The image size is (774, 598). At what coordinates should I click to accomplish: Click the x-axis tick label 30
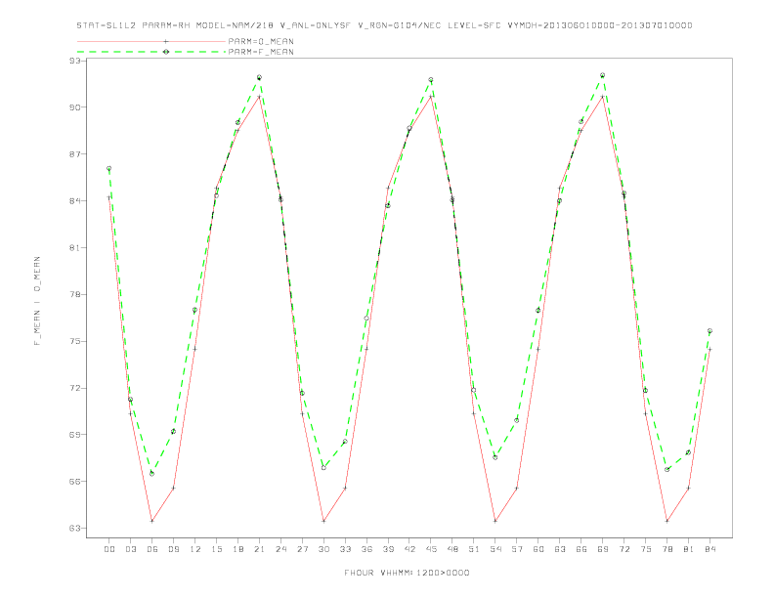[323, 549]
